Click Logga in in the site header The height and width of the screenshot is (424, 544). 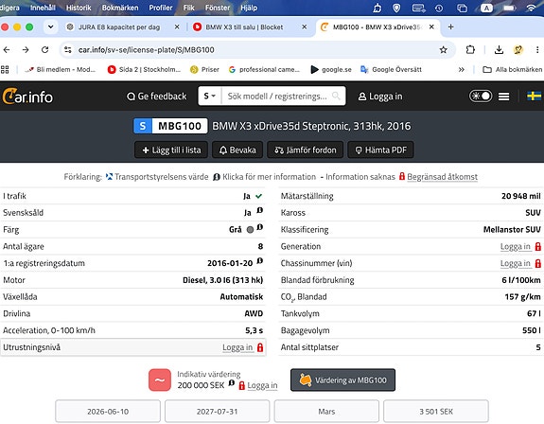(380, 97)
